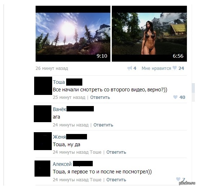Click the '26 минут назад' post timestamp
The height and width of the screenshot is (187, 197).
(x=52, y=68)
